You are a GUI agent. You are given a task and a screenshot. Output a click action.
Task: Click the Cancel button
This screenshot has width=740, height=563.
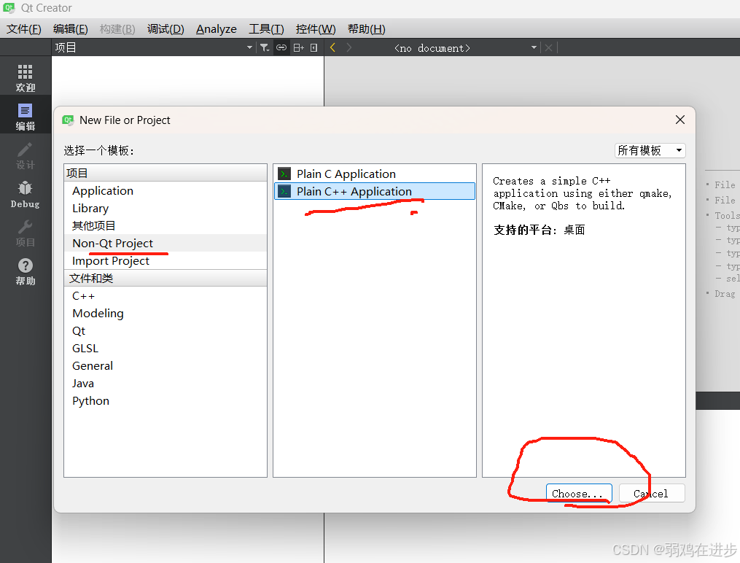click(652, 494)
